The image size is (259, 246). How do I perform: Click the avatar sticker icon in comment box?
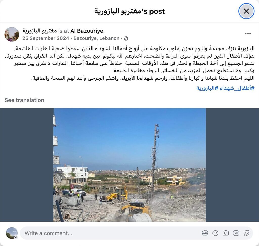205,233
